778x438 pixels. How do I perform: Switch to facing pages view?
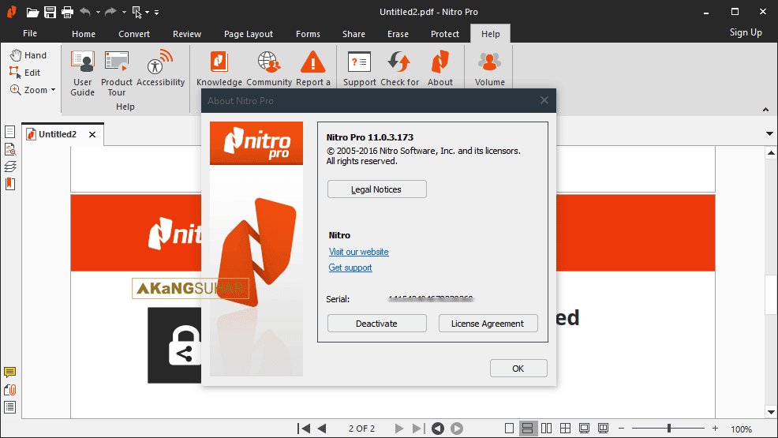pos(546,428)
